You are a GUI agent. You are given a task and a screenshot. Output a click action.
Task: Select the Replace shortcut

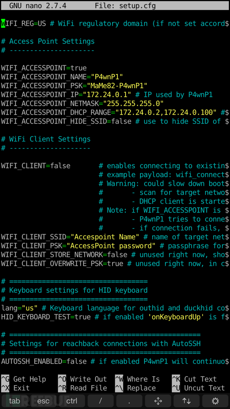coord(135,388)
